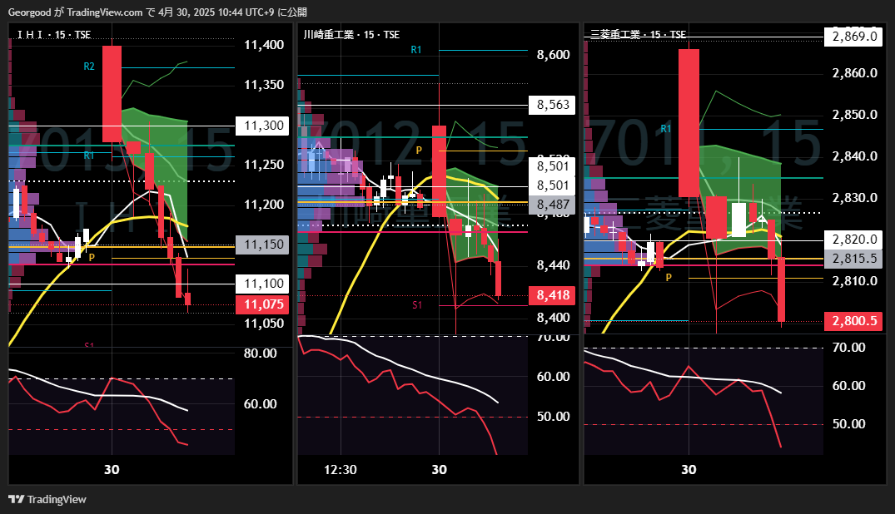Click the 30 date marker under 川崎重工業 chart
Image resolution: width=895 pixels, height=514 pixels.
(x=439, y=469)
